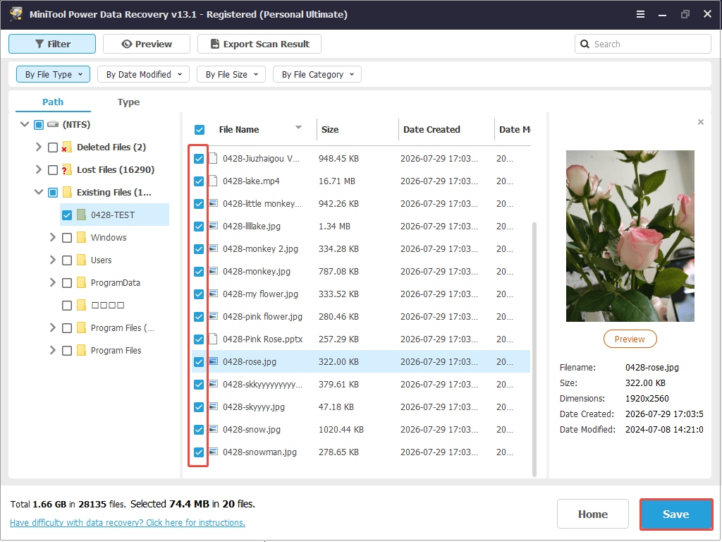Select the Program Files (… tree item

pyautogui.click(x=122, y=327)
